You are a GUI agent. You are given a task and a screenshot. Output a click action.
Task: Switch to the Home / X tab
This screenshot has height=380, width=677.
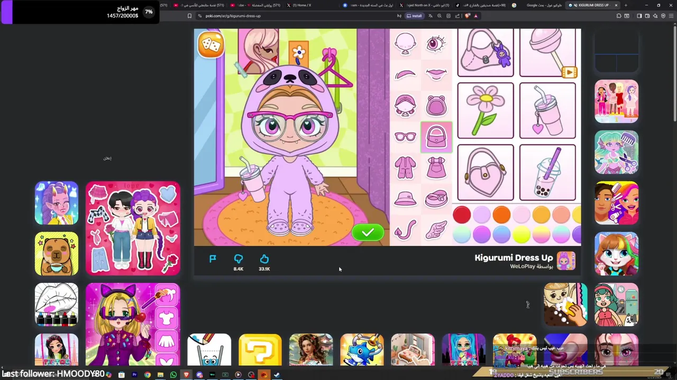303,5
